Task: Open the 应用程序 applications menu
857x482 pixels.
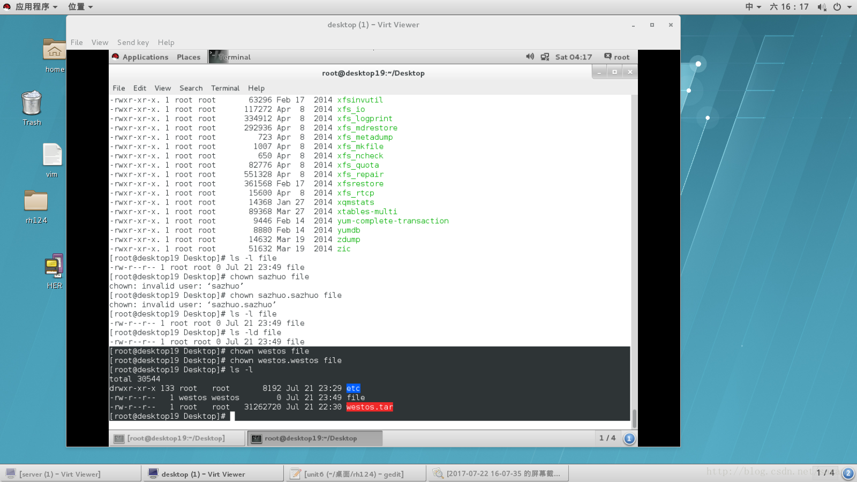Action: 36,7
